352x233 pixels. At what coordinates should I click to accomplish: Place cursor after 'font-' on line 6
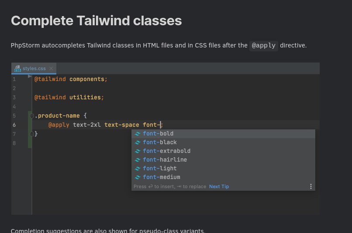coord(161,125)
